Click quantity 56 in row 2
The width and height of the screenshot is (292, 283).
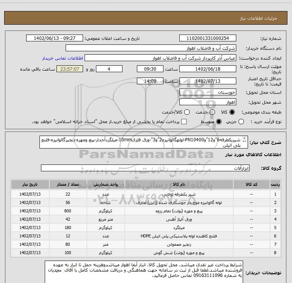[x=68, y=202]
